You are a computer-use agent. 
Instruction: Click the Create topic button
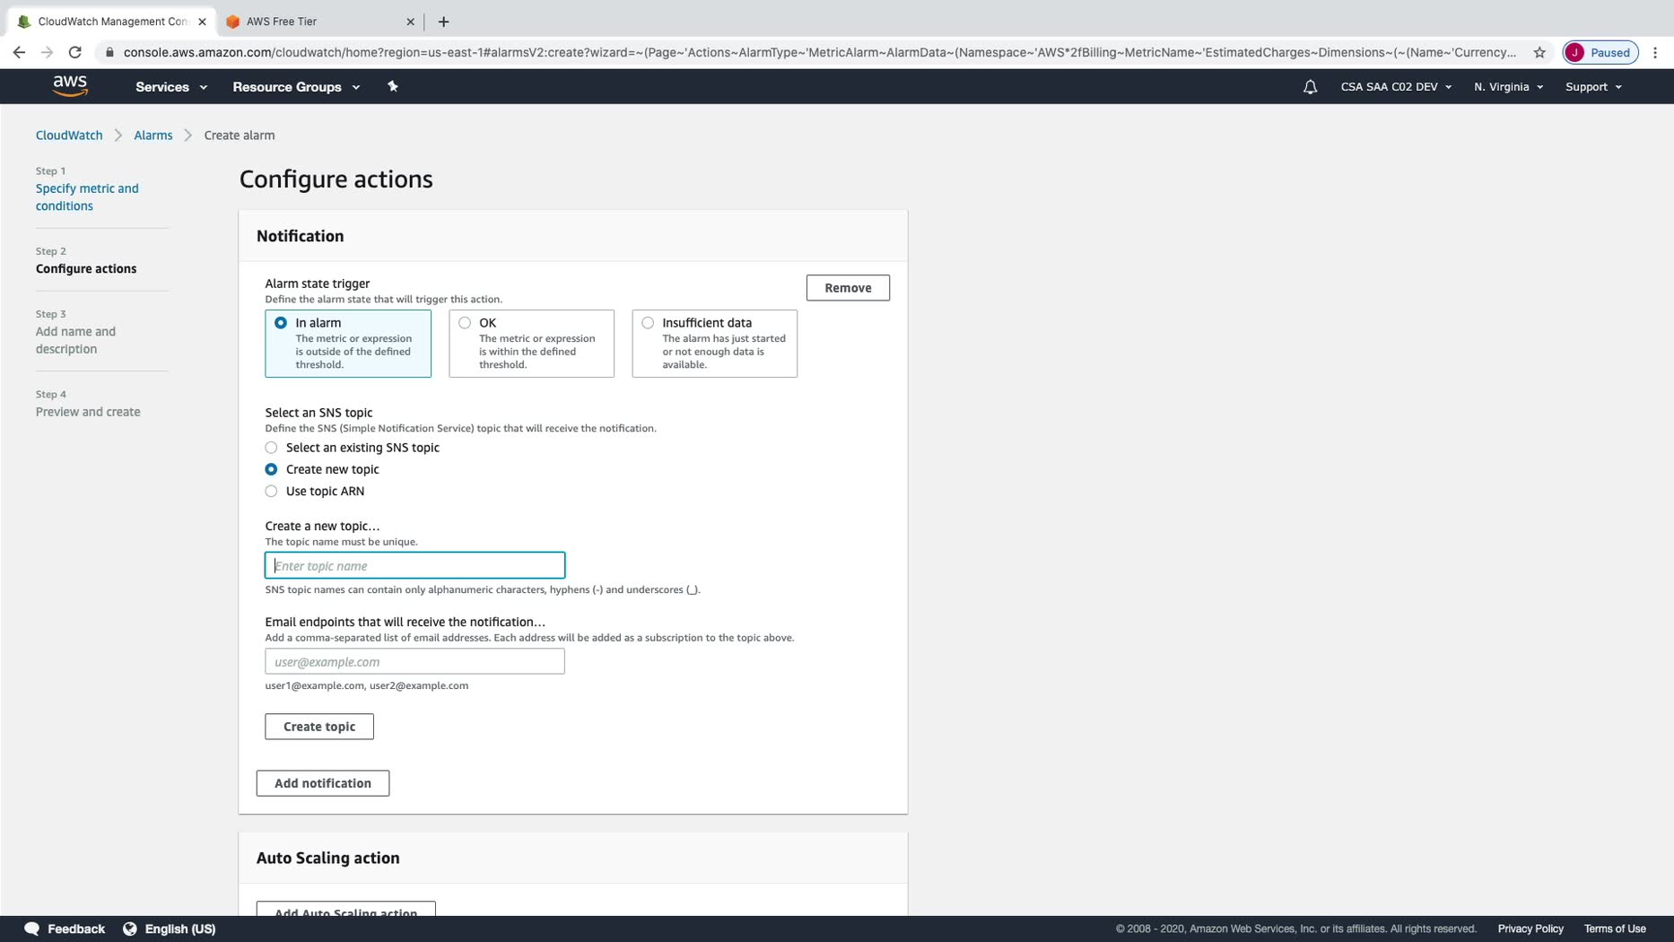319,727
